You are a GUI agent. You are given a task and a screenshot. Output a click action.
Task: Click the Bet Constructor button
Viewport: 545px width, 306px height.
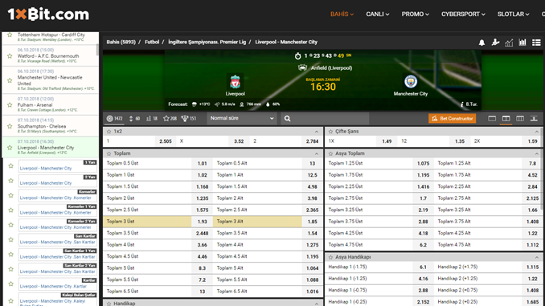453,118
